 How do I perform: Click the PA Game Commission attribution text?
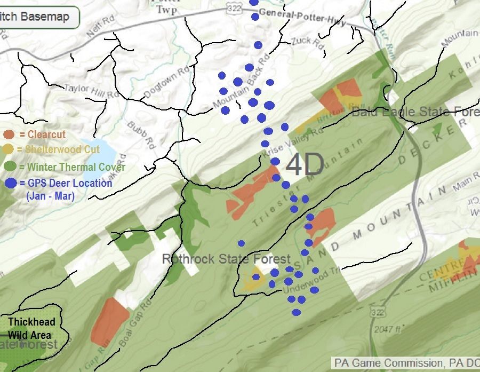pyautogui.click(x=405, y=363)
